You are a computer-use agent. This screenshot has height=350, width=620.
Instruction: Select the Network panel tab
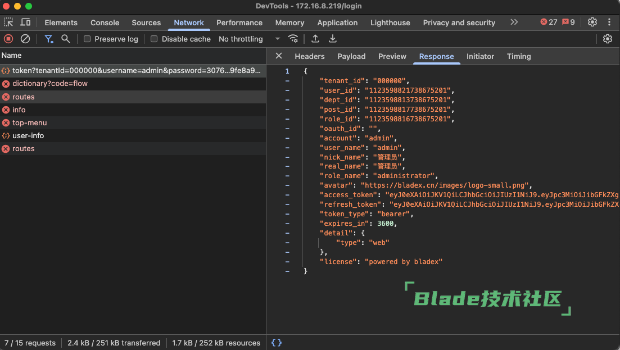click(189, 22)
